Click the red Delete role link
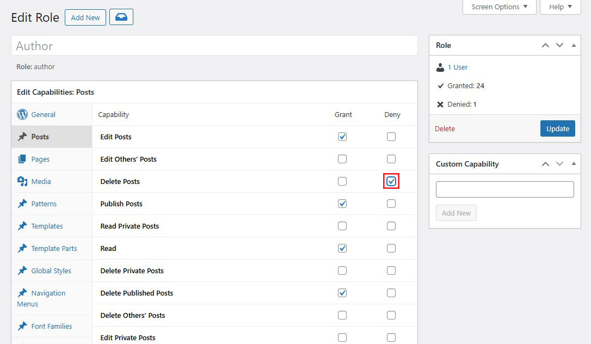 (445, 128)
